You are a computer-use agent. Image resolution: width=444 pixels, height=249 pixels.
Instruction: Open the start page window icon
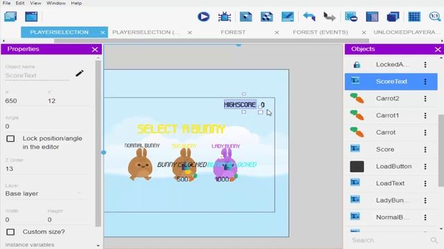[x=31, y=17]
